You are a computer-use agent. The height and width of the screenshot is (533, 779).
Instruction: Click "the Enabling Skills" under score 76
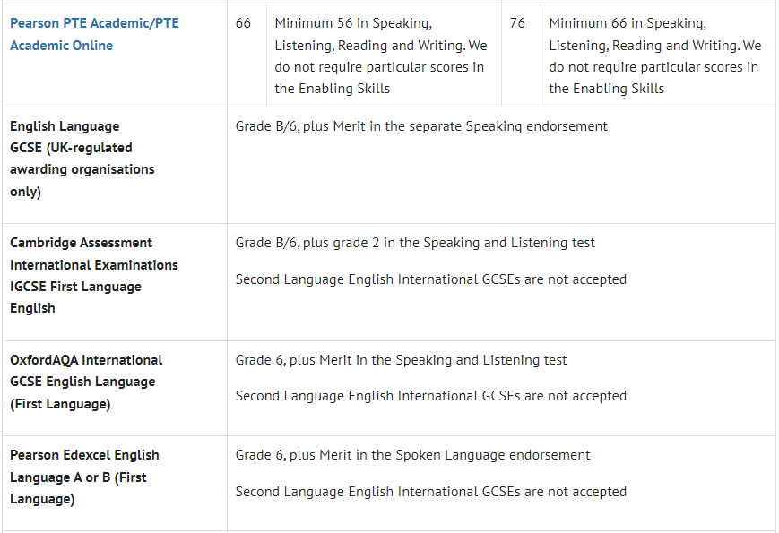click(607, 89)
